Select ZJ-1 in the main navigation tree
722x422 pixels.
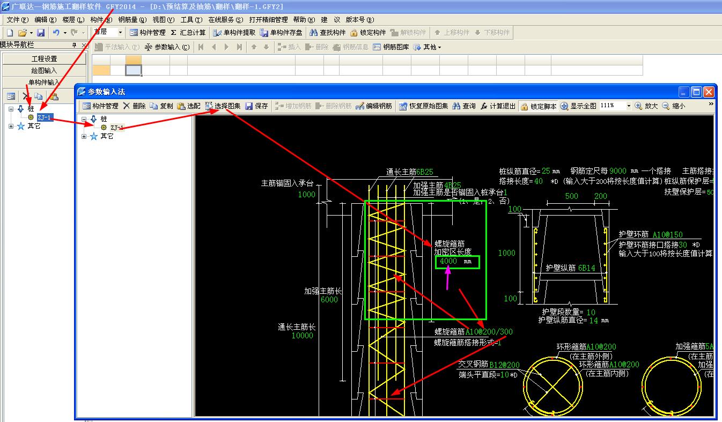click(x=45, y=117)
